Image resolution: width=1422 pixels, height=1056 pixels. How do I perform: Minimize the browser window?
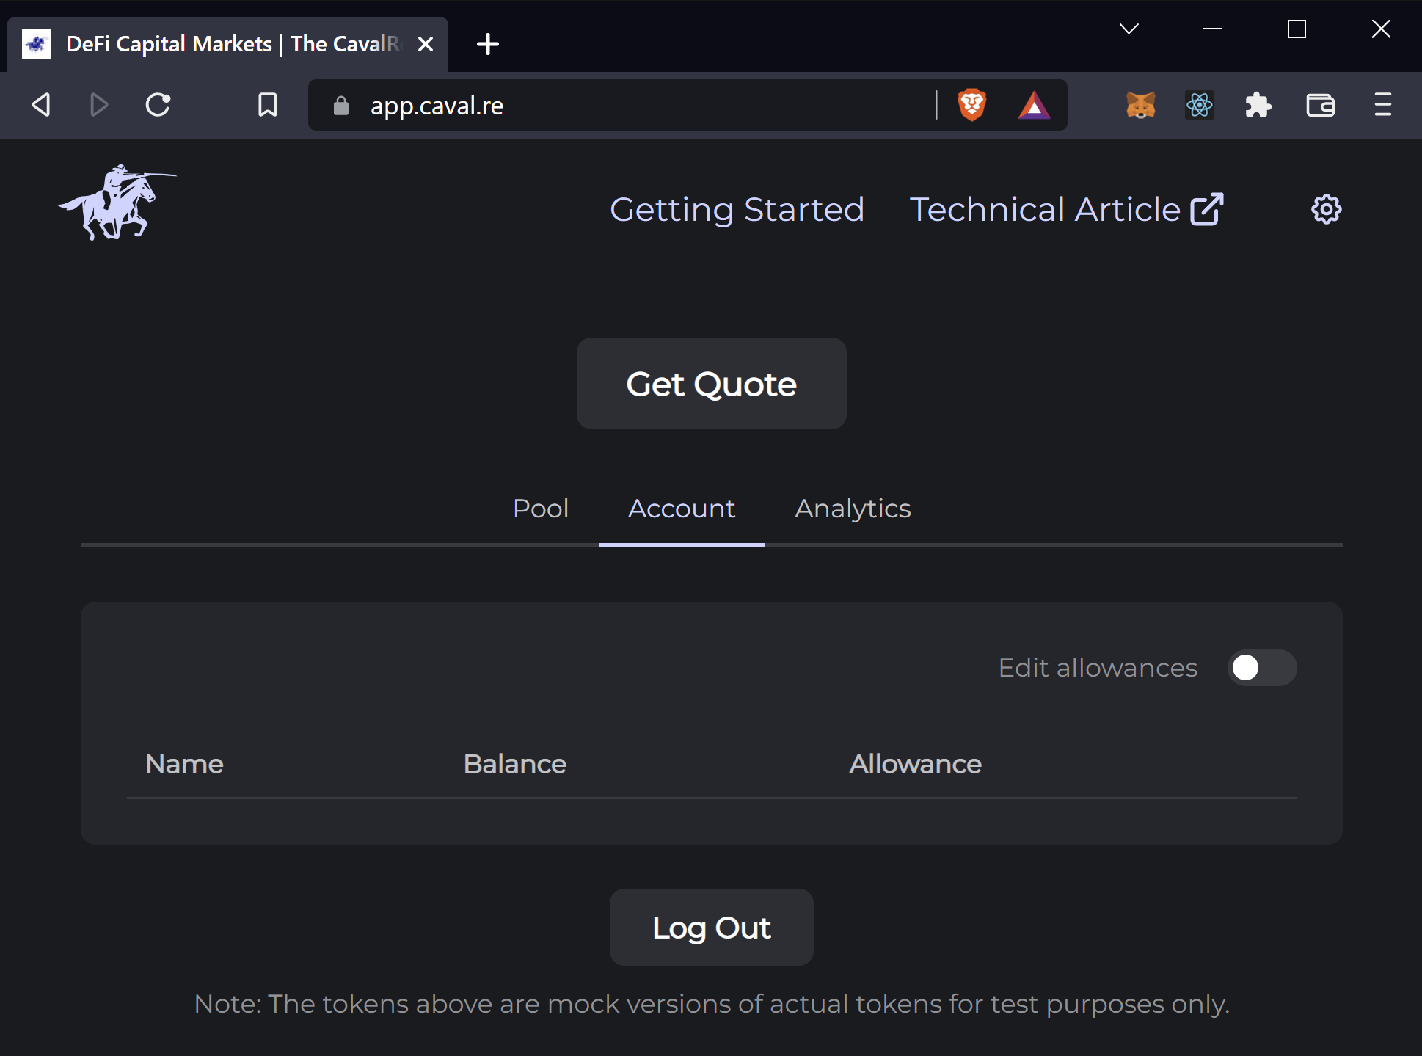click(1212, 29)
